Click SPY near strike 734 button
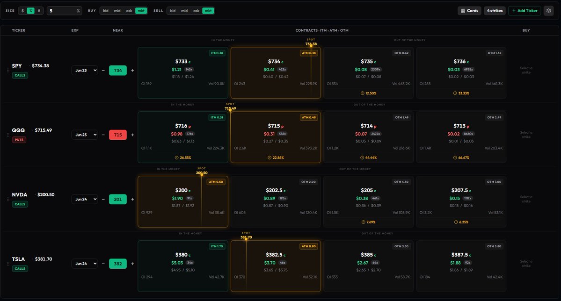Image resolution: width=561 pixels, height=301 pixels. (118, 71)
